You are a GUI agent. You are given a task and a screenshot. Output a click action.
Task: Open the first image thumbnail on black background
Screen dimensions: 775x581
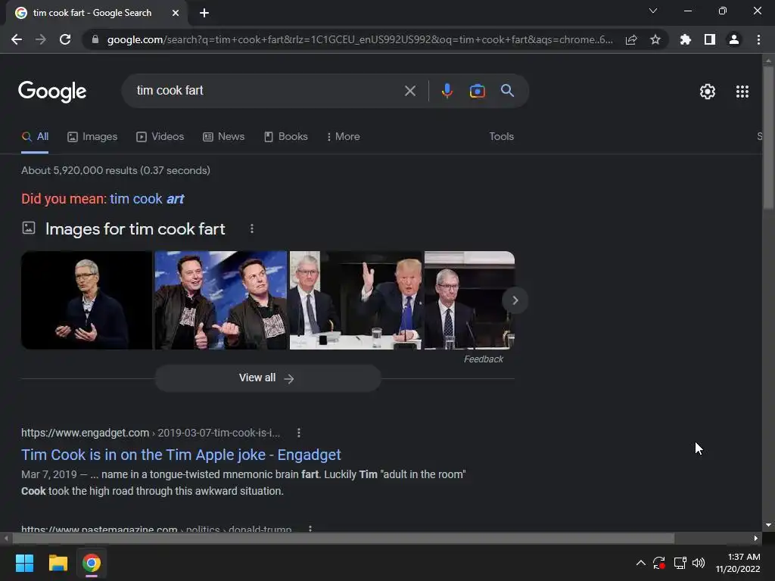click(86, 300)
